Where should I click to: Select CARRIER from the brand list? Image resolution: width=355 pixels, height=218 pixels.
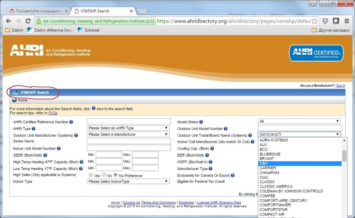click(x=268, y=168)
